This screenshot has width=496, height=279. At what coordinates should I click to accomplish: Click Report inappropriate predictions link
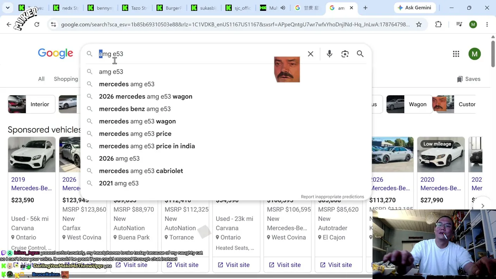coord(332,197)
